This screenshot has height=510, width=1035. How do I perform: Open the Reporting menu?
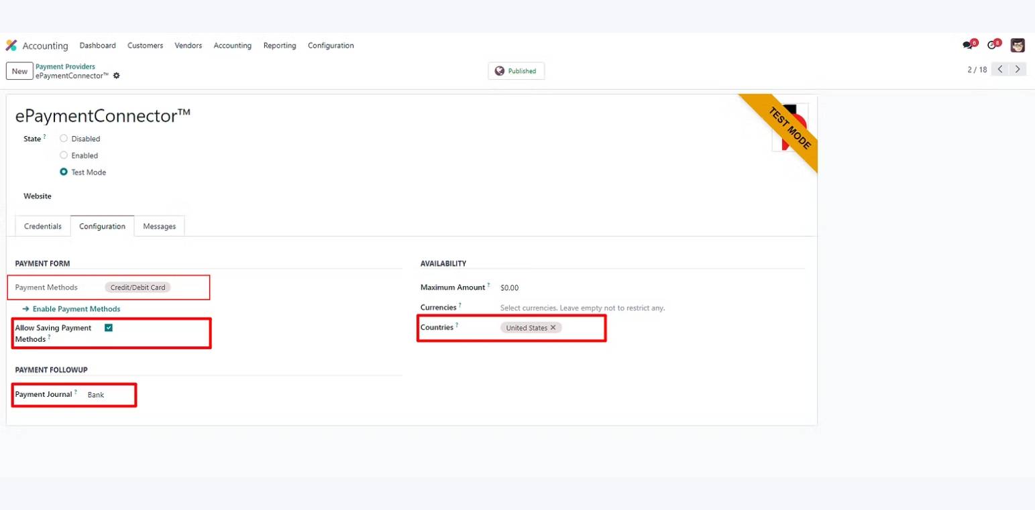click(x=280, y=46)
